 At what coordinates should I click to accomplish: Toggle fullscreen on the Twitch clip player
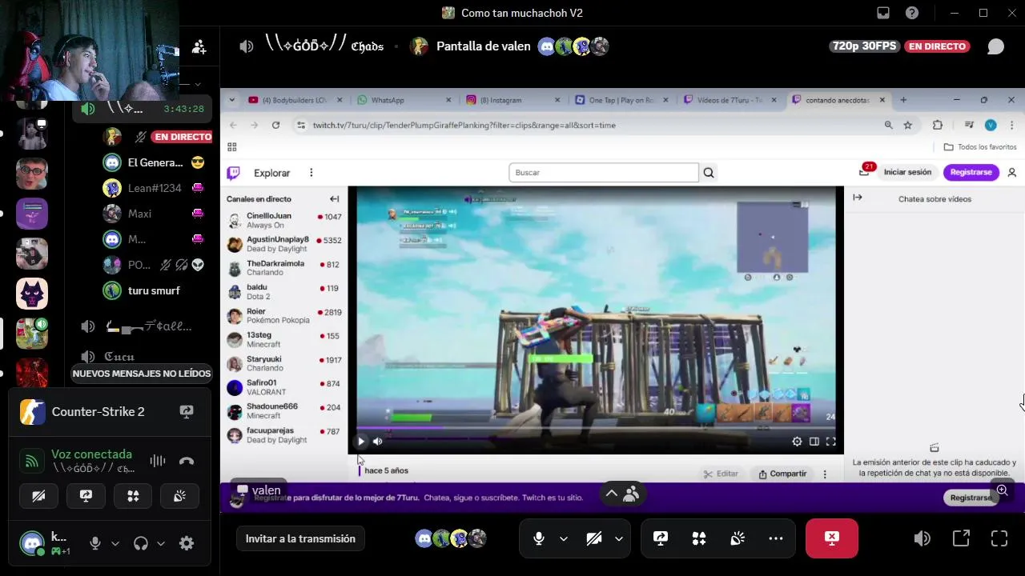click(x=830, y=441)
